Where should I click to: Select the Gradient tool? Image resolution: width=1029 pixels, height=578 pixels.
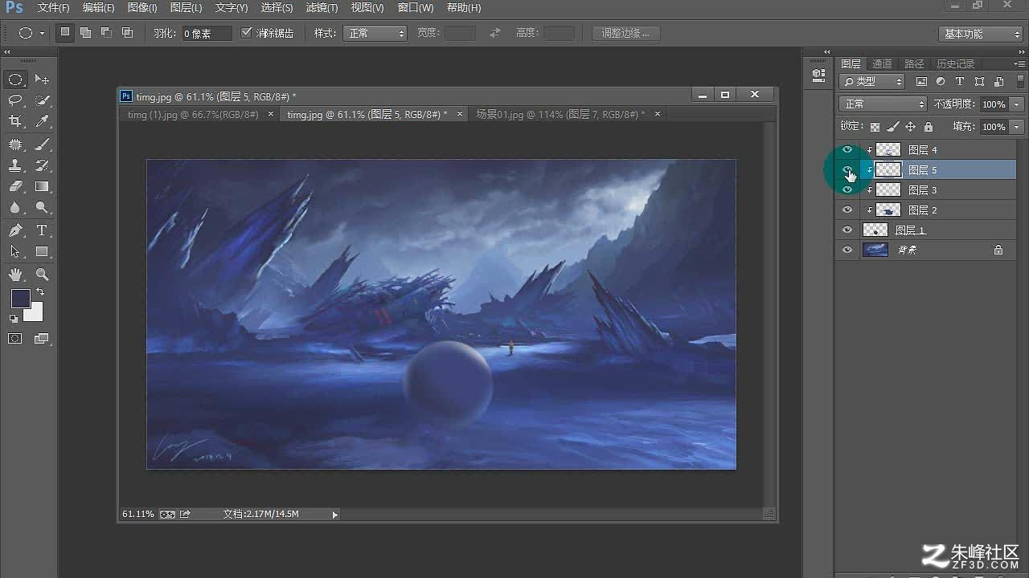42,186
